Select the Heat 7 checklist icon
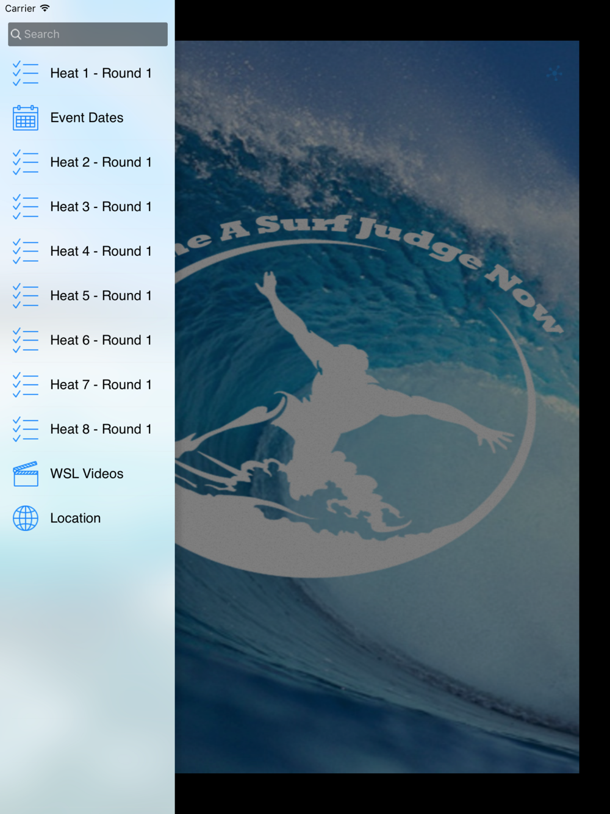610x814 pixels. pos(26,385)
